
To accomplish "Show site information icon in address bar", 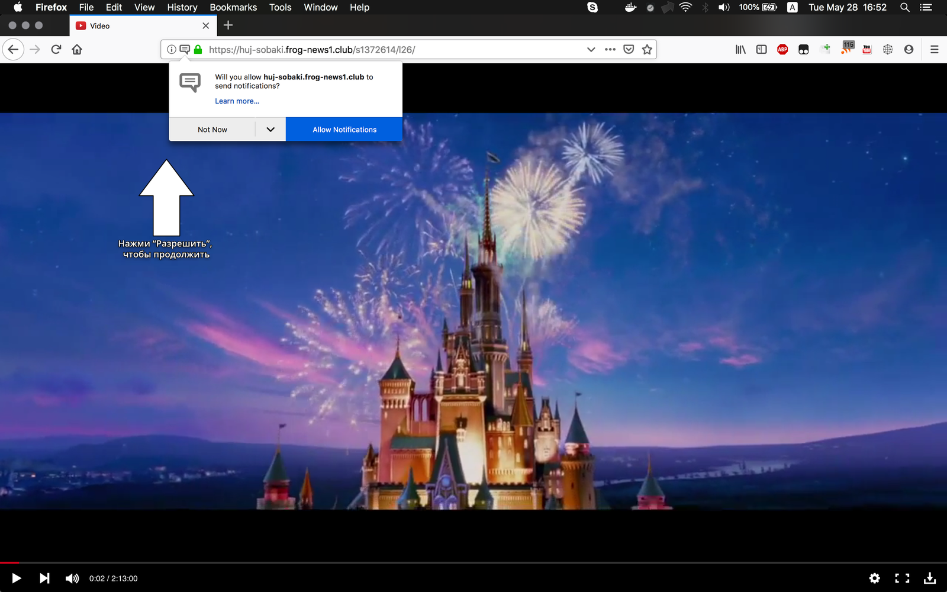I will (x=171, y=50).
